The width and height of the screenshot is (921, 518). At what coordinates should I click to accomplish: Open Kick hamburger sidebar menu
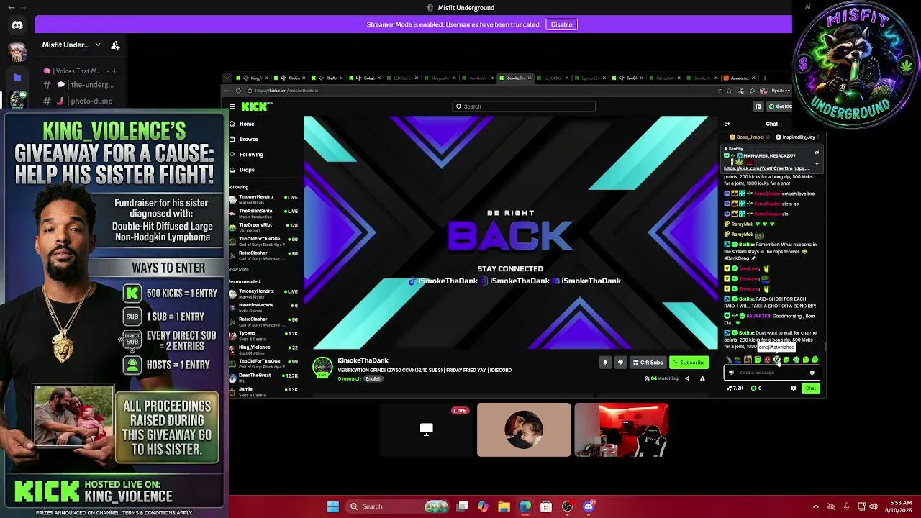point(232,106)
